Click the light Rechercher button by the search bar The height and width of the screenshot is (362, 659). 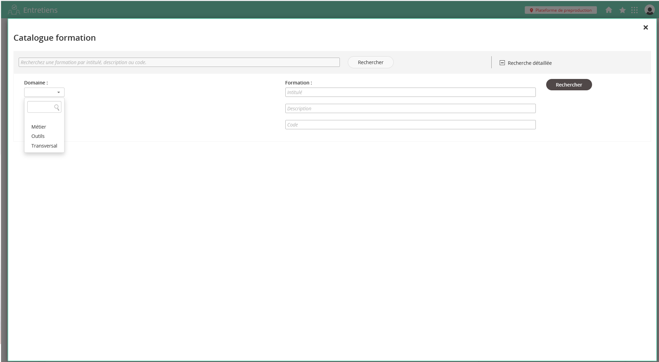370,62
